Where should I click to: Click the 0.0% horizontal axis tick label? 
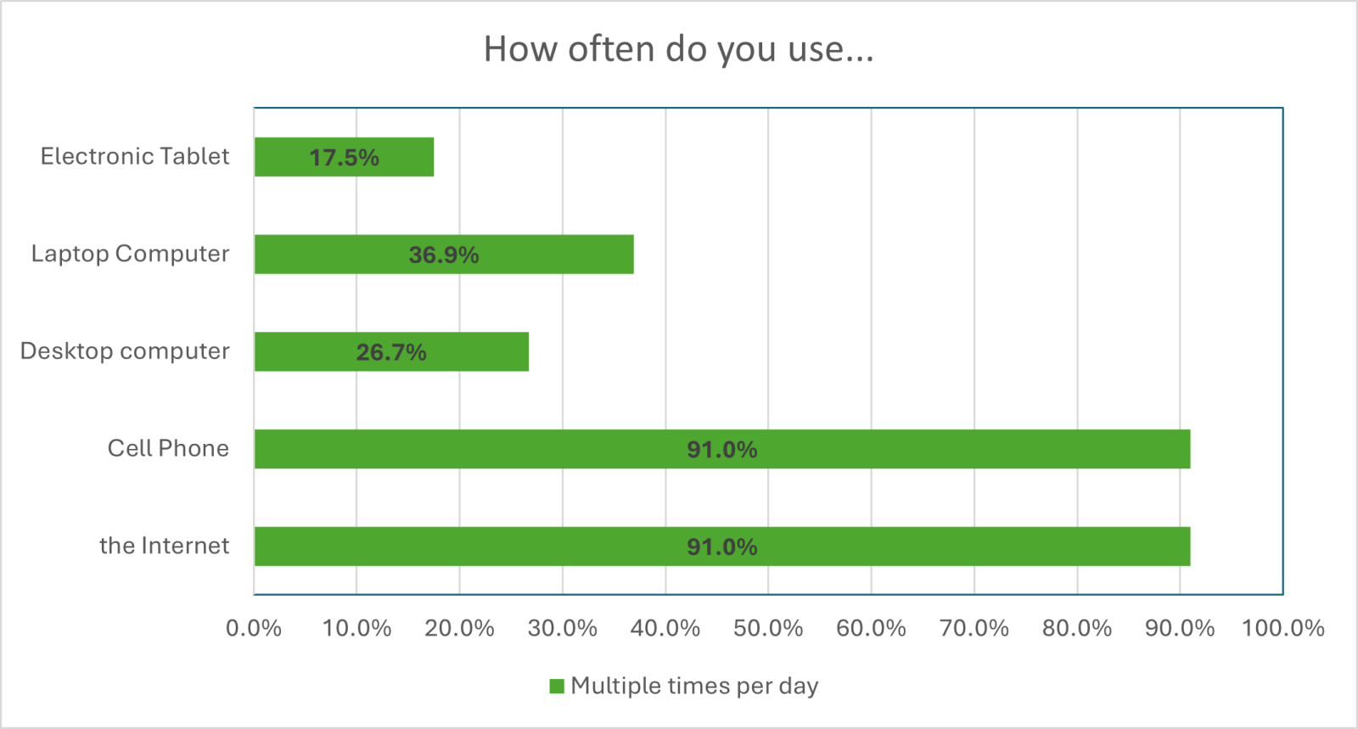[x=254, y=628]
